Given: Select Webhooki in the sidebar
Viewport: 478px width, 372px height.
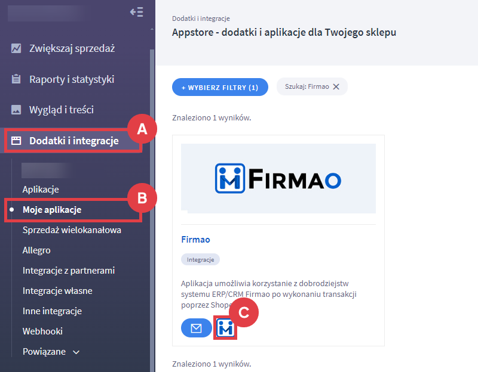Looking at the screenshot, I should 42,331.
